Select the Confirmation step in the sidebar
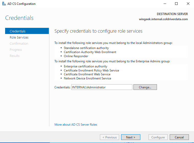 (19, 43)
